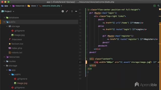Click the inspection warning indicator at top right of editor
Viewport: 161px width, 90px height.
[160, 9]
